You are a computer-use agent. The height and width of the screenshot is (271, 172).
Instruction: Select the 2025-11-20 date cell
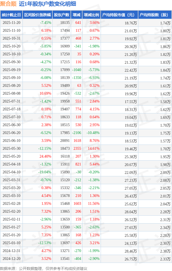pyautogui.click(x=11, y=23)
